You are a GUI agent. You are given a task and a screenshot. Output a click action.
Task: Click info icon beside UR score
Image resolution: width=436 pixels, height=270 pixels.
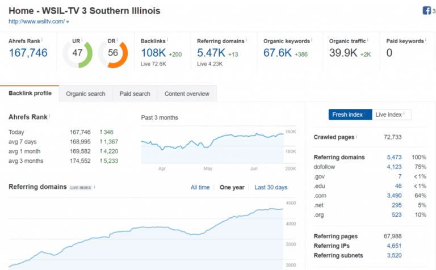tap(82, 40)
